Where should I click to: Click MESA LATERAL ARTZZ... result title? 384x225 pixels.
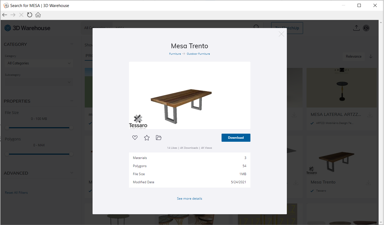point(336,115)
